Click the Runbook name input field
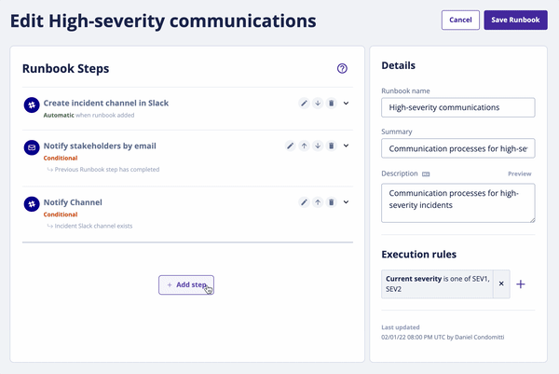Image resolution: width=559 pixels, height=374 pixels. coord(457,107)
